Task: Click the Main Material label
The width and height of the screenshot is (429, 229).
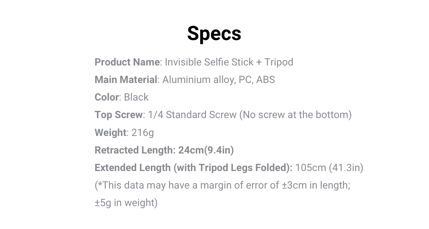Action: (x=125, y=80)
